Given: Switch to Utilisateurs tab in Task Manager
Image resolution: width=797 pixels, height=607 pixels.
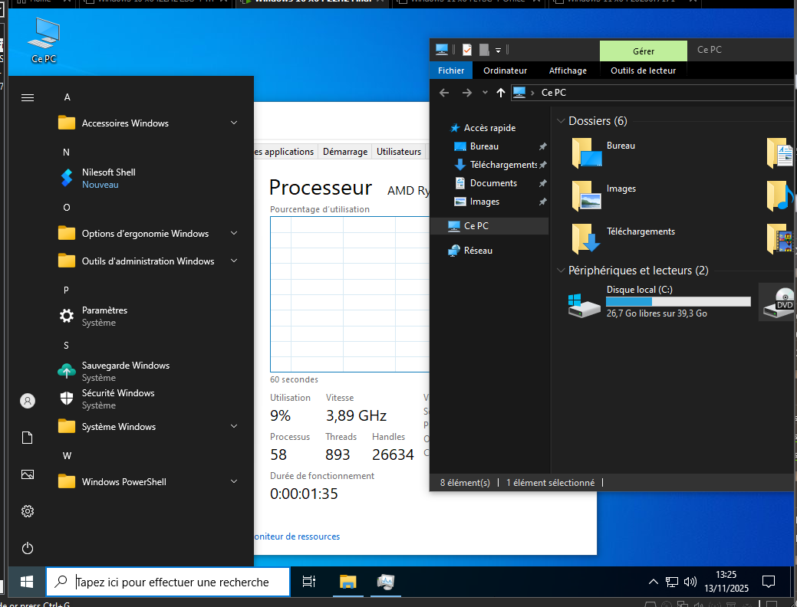Looking at the screenshot, I should click(399, 152).
